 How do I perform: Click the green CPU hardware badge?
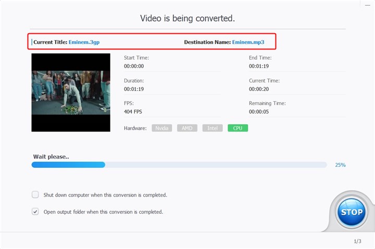click(238, 128)
